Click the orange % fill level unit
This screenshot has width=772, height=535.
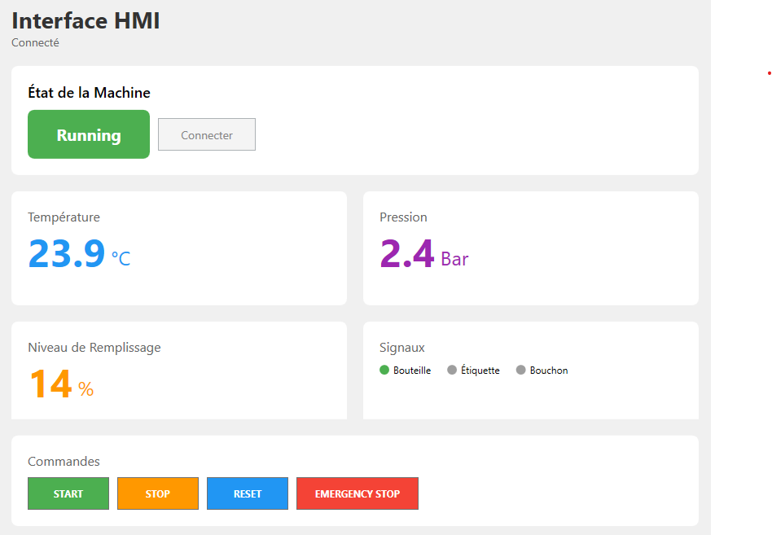(86, 389)
